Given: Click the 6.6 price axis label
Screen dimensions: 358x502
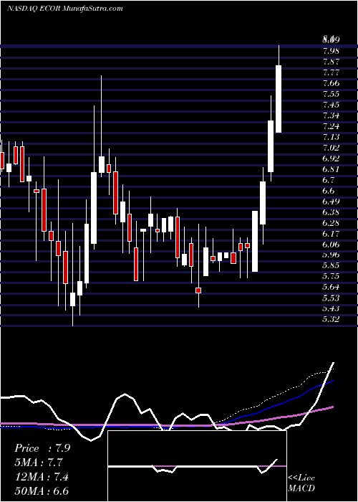Looking at the screenshot, I should click(329, 191).
